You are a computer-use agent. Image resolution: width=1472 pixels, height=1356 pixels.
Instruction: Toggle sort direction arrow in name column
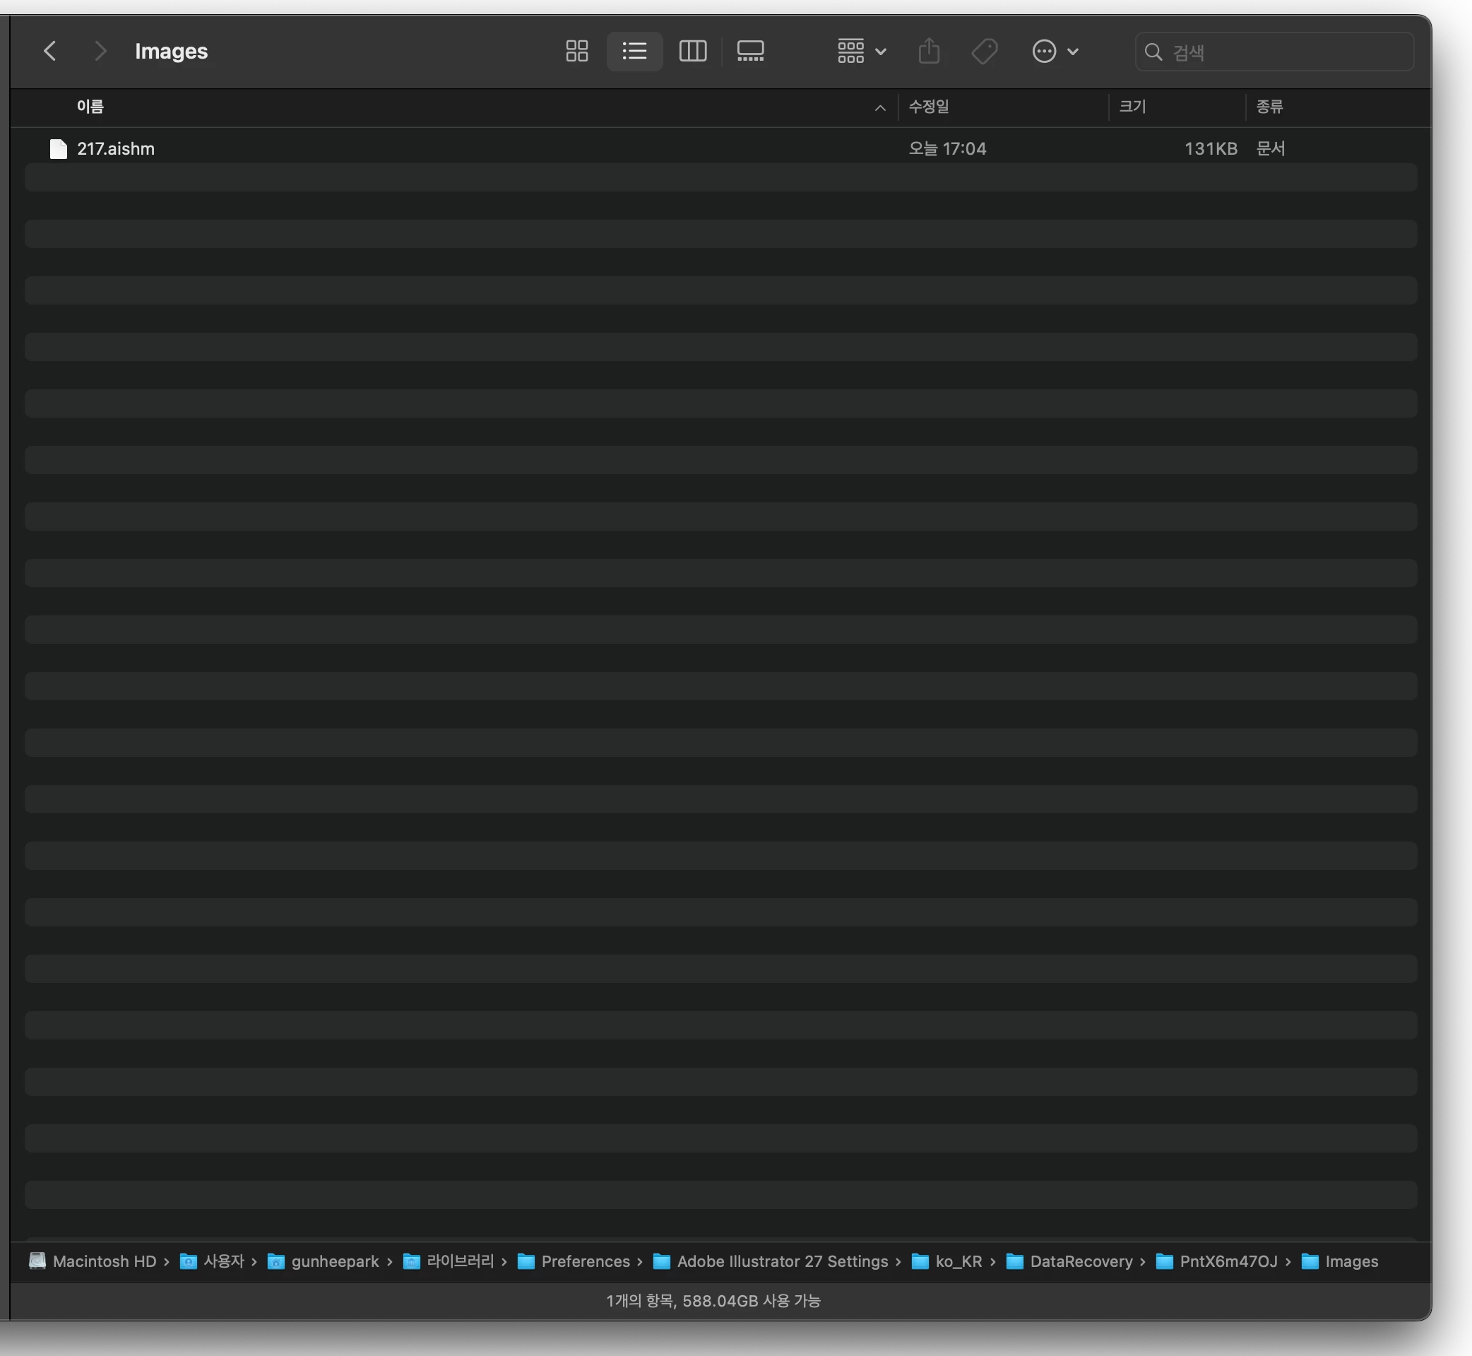tap(879, 108)
